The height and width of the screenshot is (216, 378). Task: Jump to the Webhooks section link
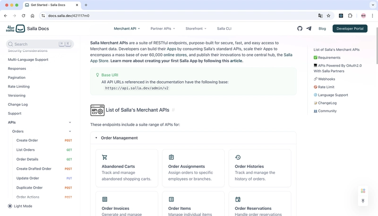(324, 79)
